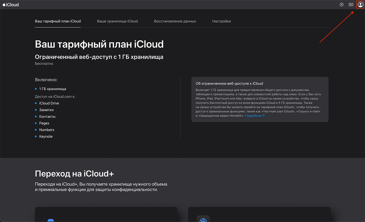
Task: Click 'Pages' in the access list
Action: 44,123
